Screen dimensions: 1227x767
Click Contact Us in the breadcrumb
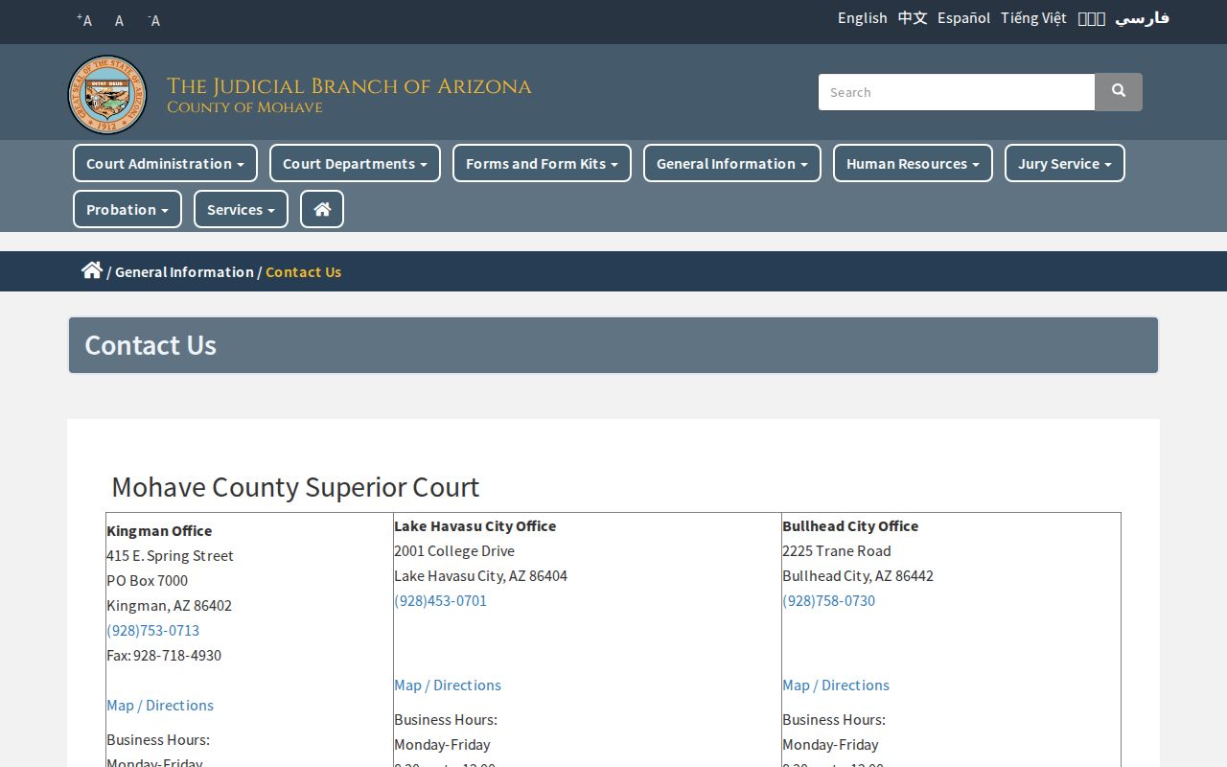[303, 271]
